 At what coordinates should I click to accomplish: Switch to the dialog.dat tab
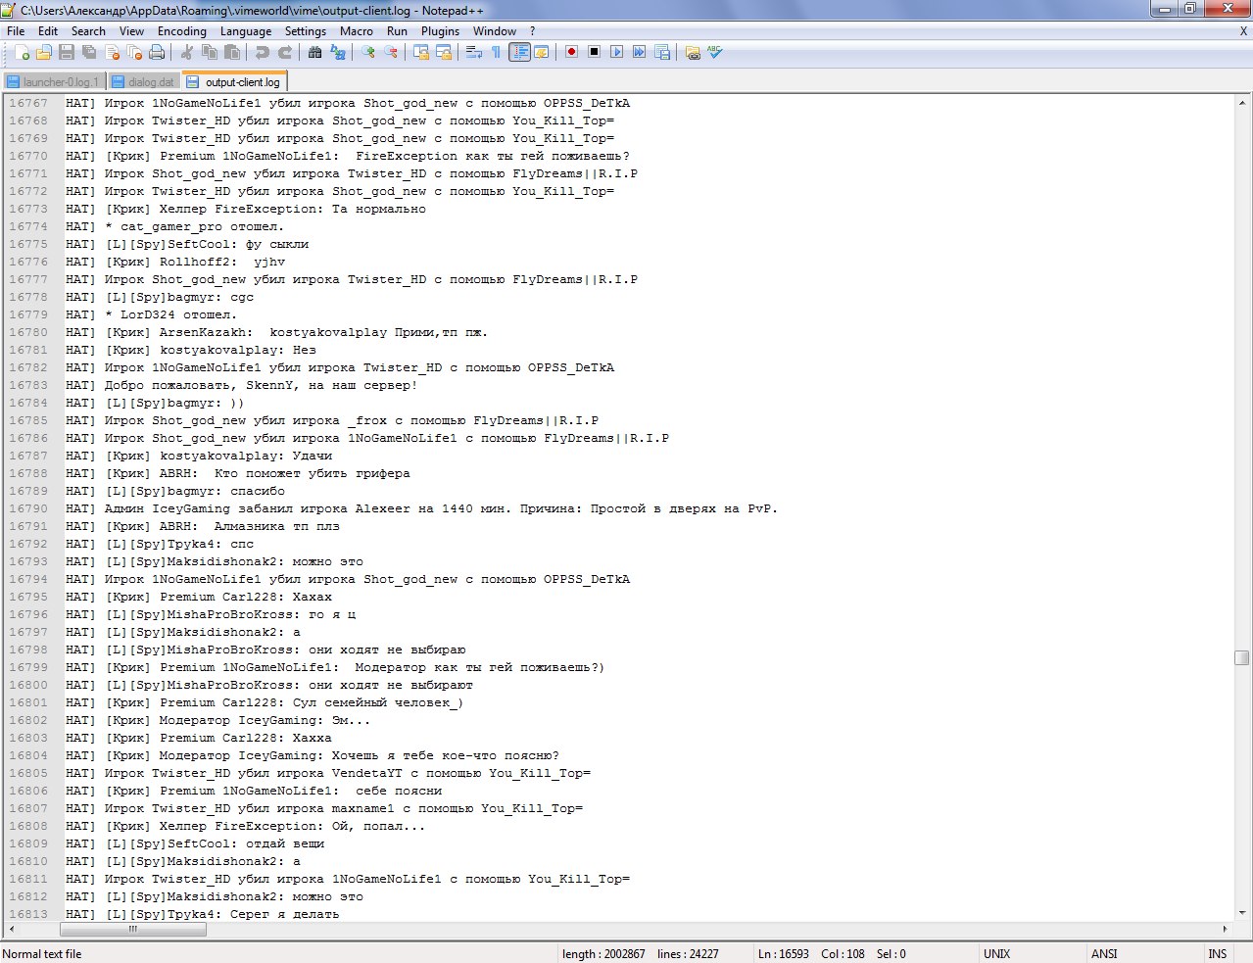click(143, 82)
